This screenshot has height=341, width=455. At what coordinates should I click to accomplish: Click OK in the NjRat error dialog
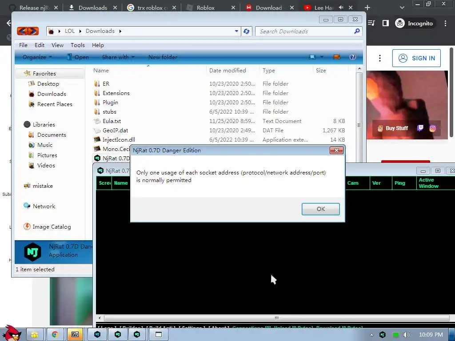[320, 209]
